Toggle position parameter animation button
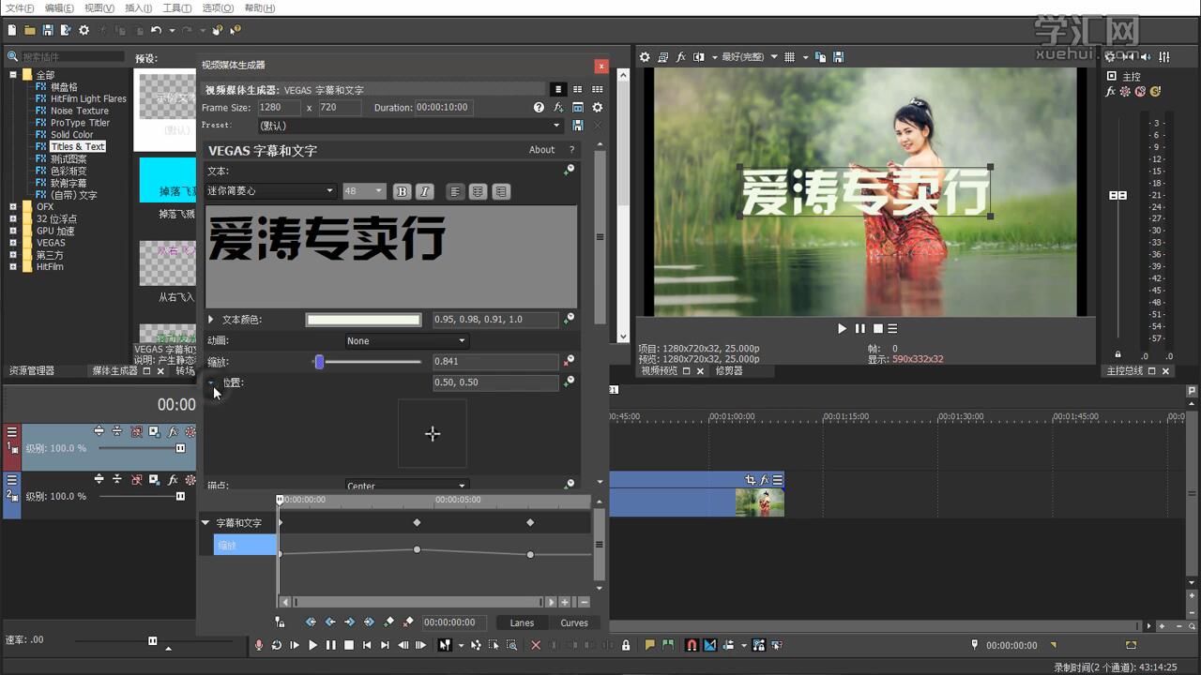Screen dimensions: 1201x675 coord(569,382)
